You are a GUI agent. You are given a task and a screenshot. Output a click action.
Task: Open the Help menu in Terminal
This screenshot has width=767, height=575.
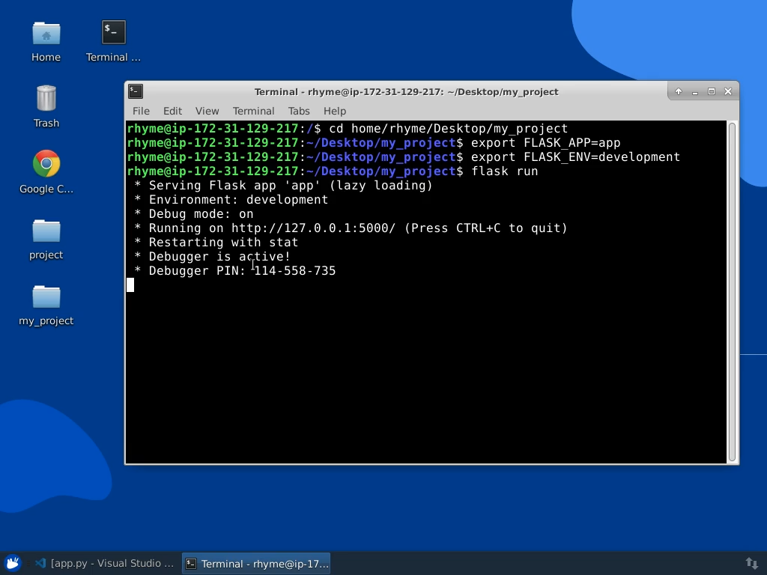click(x=335, y=111)
